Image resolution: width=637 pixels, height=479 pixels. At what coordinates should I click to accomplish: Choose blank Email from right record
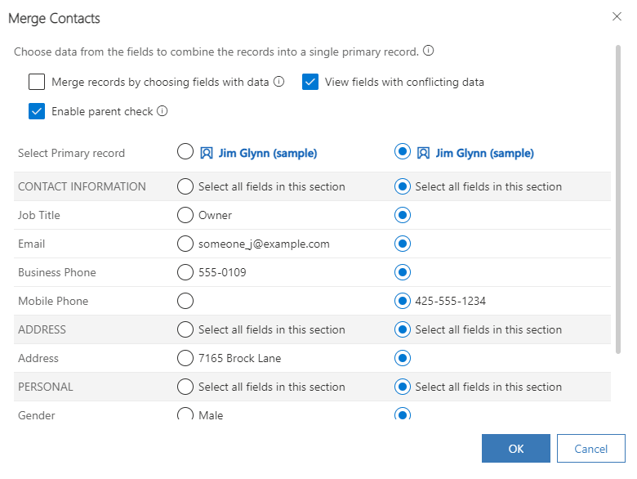coord(402,244)
